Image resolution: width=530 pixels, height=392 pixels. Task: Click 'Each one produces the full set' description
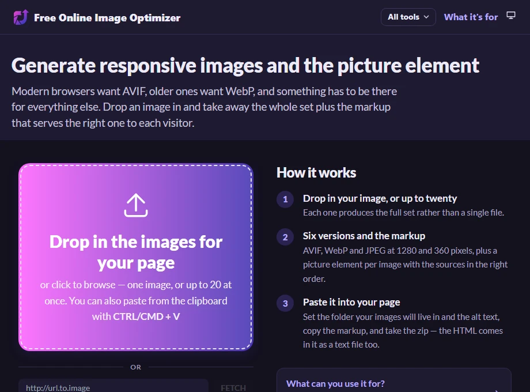coord(403,213)
